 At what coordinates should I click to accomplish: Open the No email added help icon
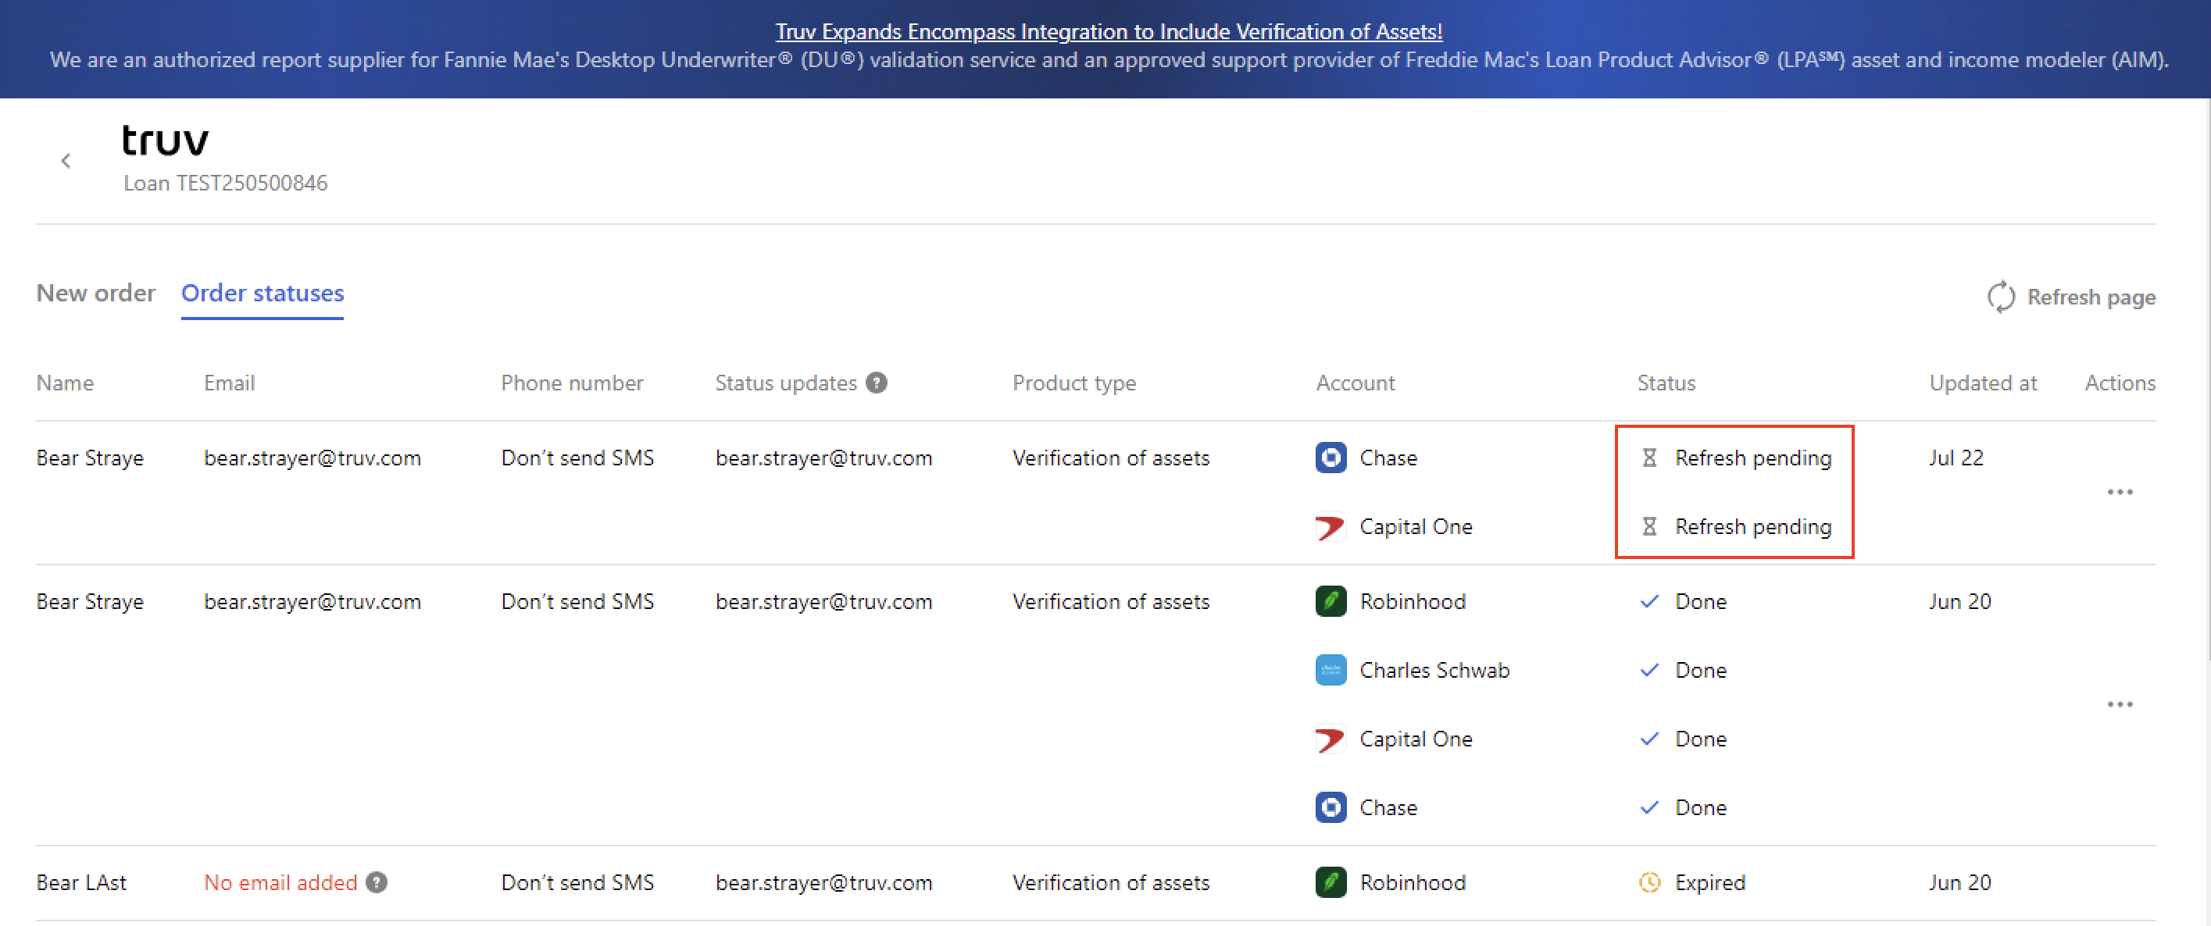click(376, 882)
